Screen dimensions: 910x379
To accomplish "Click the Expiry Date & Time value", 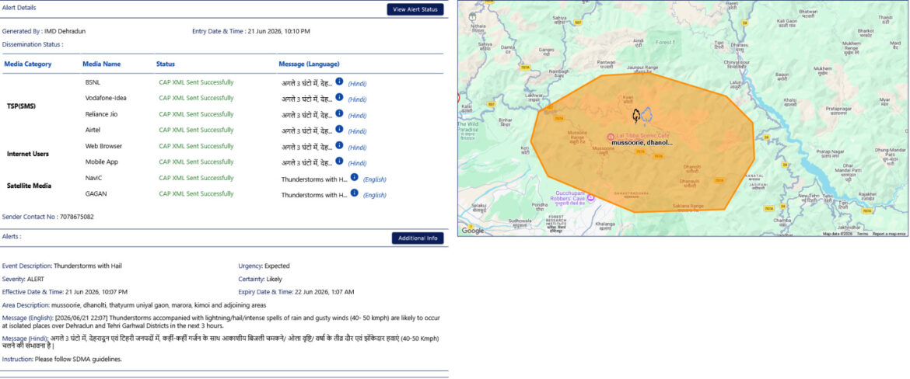I will click(x=324, y=292).
